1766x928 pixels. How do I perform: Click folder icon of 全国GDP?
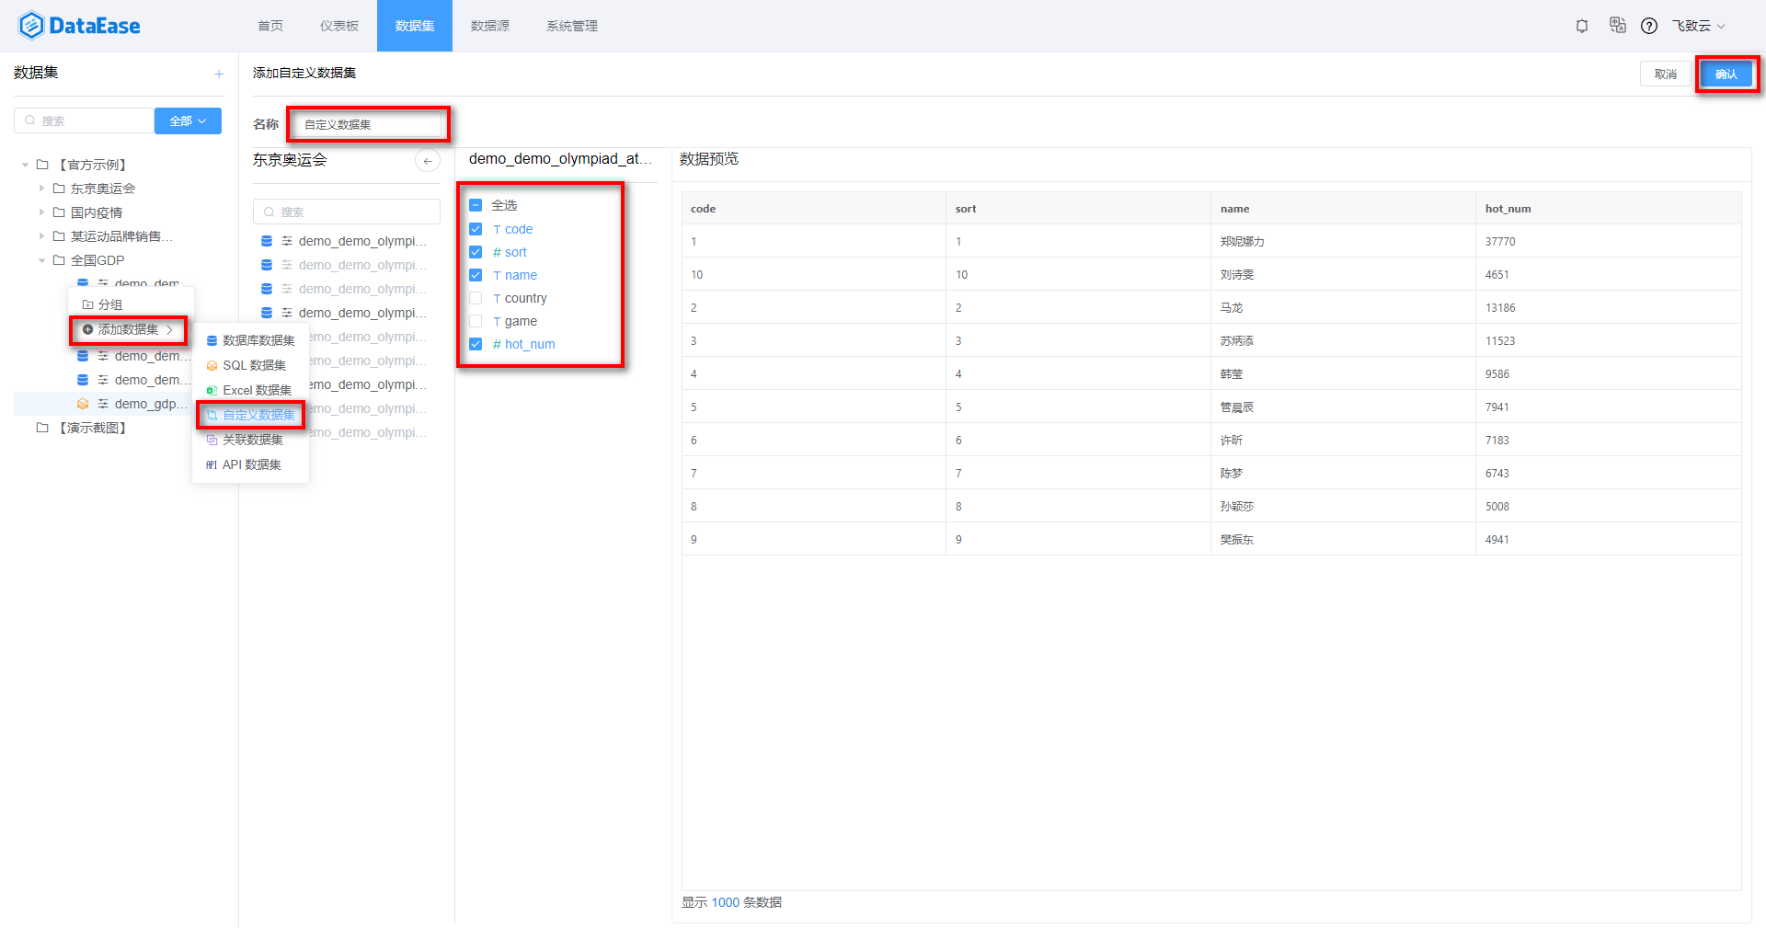click(x=59, y=260)
